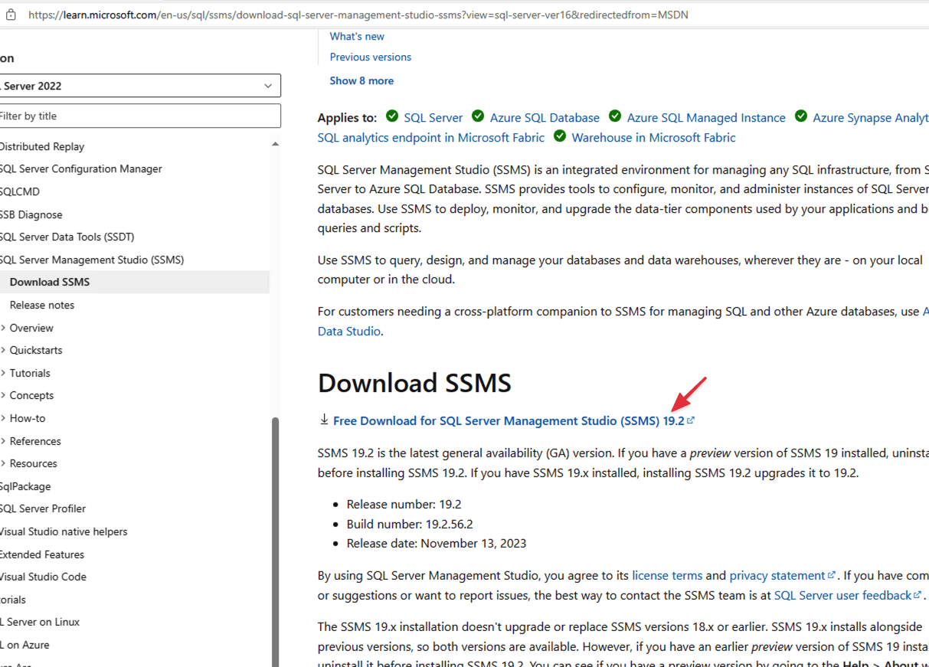Open SQL Server Profiler in the table of contents
This screenshot has width=929, height=667.
(x=43, y=508)
